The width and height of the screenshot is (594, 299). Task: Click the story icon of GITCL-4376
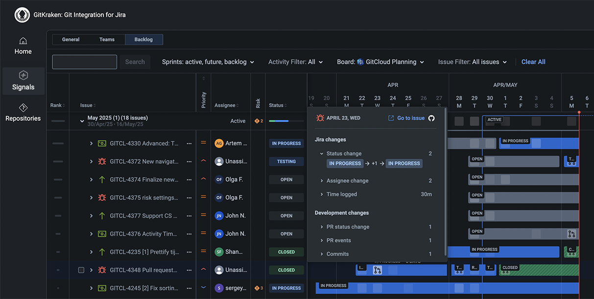[102, 234]
